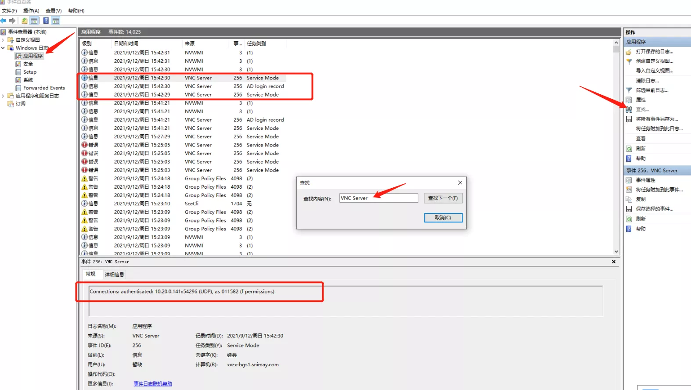Click the up-one-level folder toolbar icon
Image resolution: width=691 pixels, height=390 pixels.
pyautogui.click(x=25, y=21)
